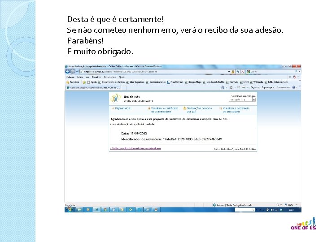This screenshot has height=242, width=323.
Task: Open the Wikipedia bookmark
Action: coord(257,82)
